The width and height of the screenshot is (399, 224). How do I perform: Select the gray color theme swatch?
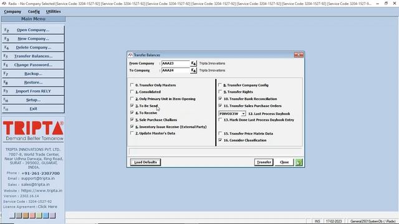click(x=19, y=216)
